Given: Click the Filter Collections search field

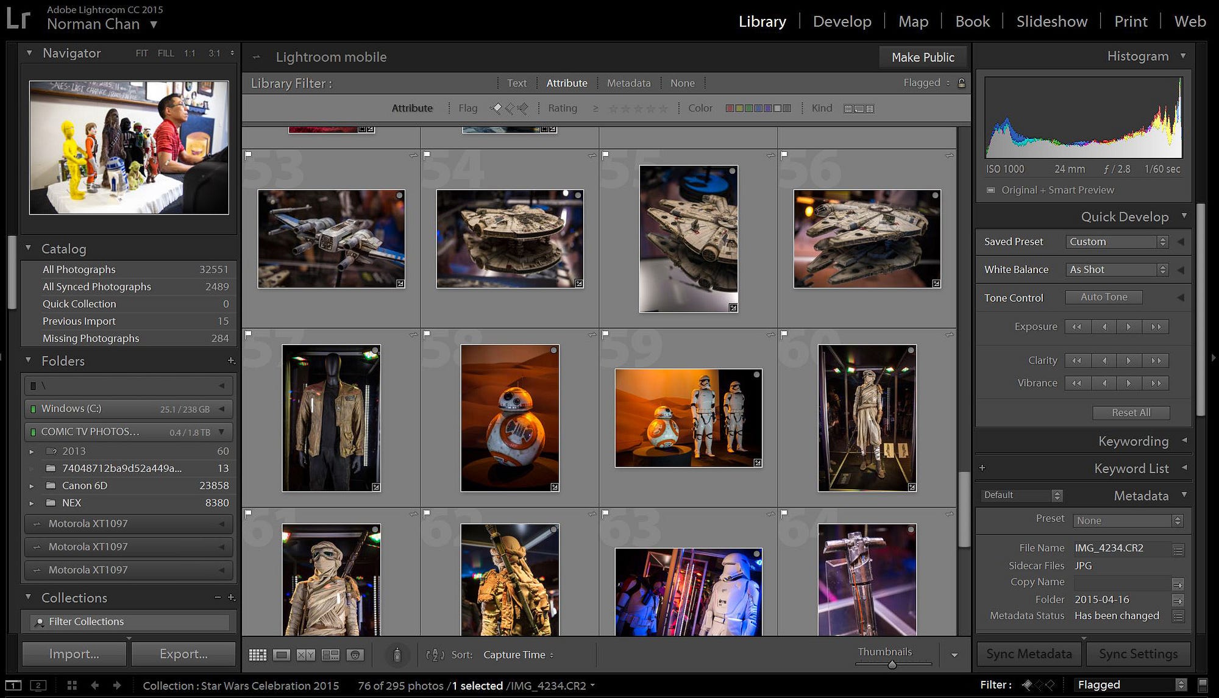Looking at the screenshot, I should click(130, 622).
